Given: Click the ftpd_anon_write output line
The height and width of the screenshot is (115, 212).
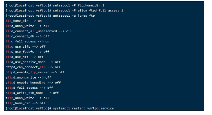Looking at the screenshot, I should coord(28,26).
